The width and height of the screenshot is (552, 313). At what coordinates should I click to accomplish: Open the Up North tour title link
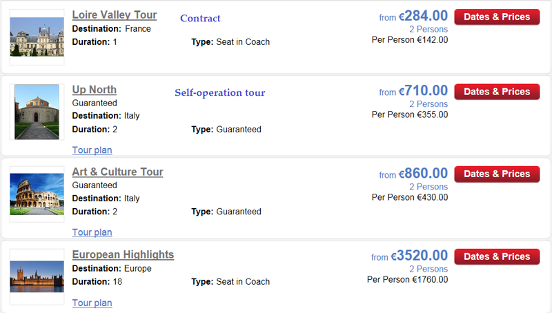coord(94,90)
